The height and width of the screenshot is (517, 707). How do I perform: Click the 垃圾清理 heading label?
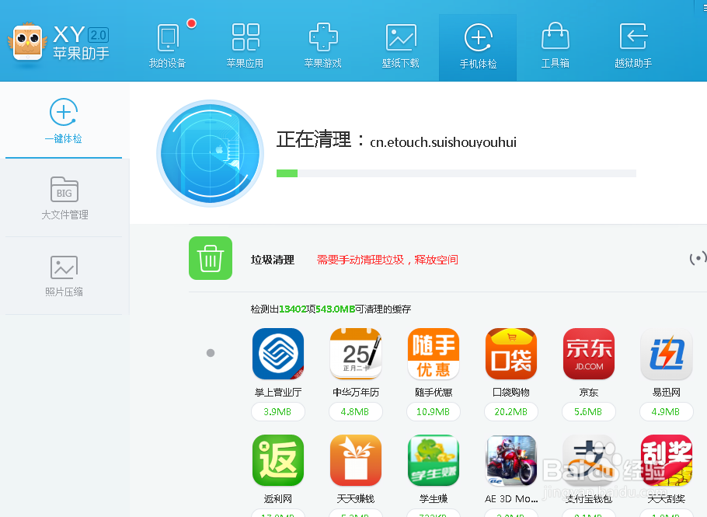click(273, 260)
